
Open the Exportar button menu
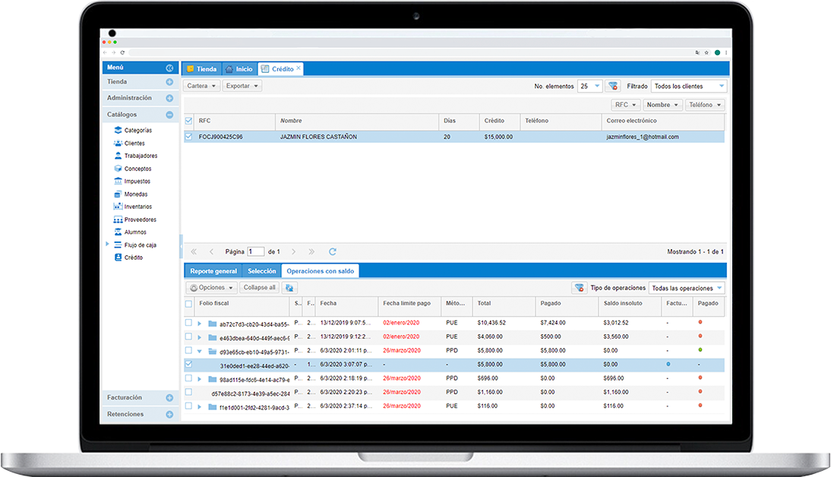click(x=242, y=87)
